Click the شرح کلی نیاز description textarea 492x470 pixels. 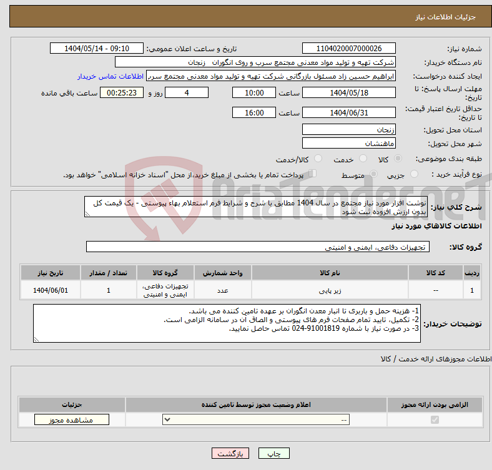point(256,207)
